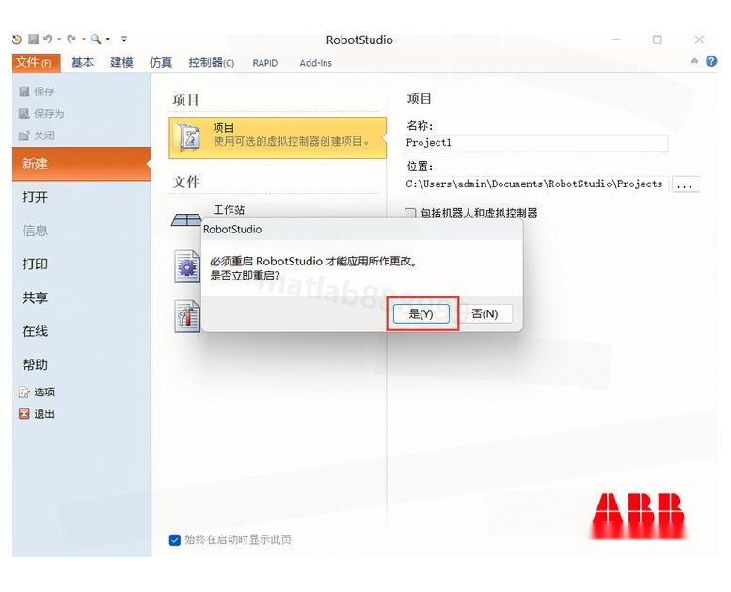This screenshot has height=592, width=731.
Task: Open help via blue question mark icon
Action: tap(711, 61)
